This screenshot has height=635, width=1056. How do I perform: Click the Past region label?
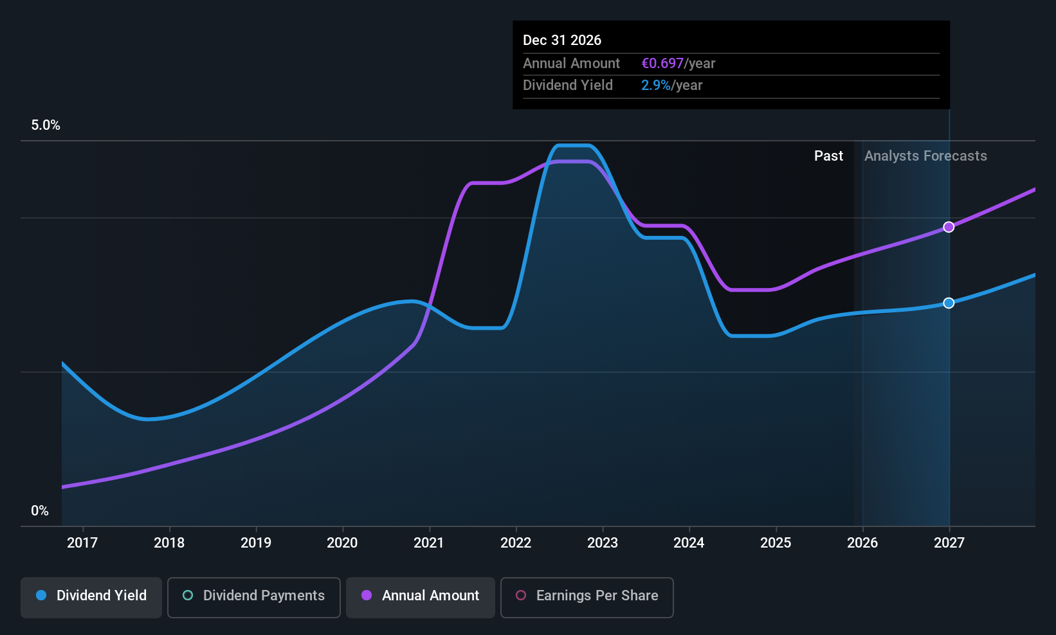click(x=828, y=156)
